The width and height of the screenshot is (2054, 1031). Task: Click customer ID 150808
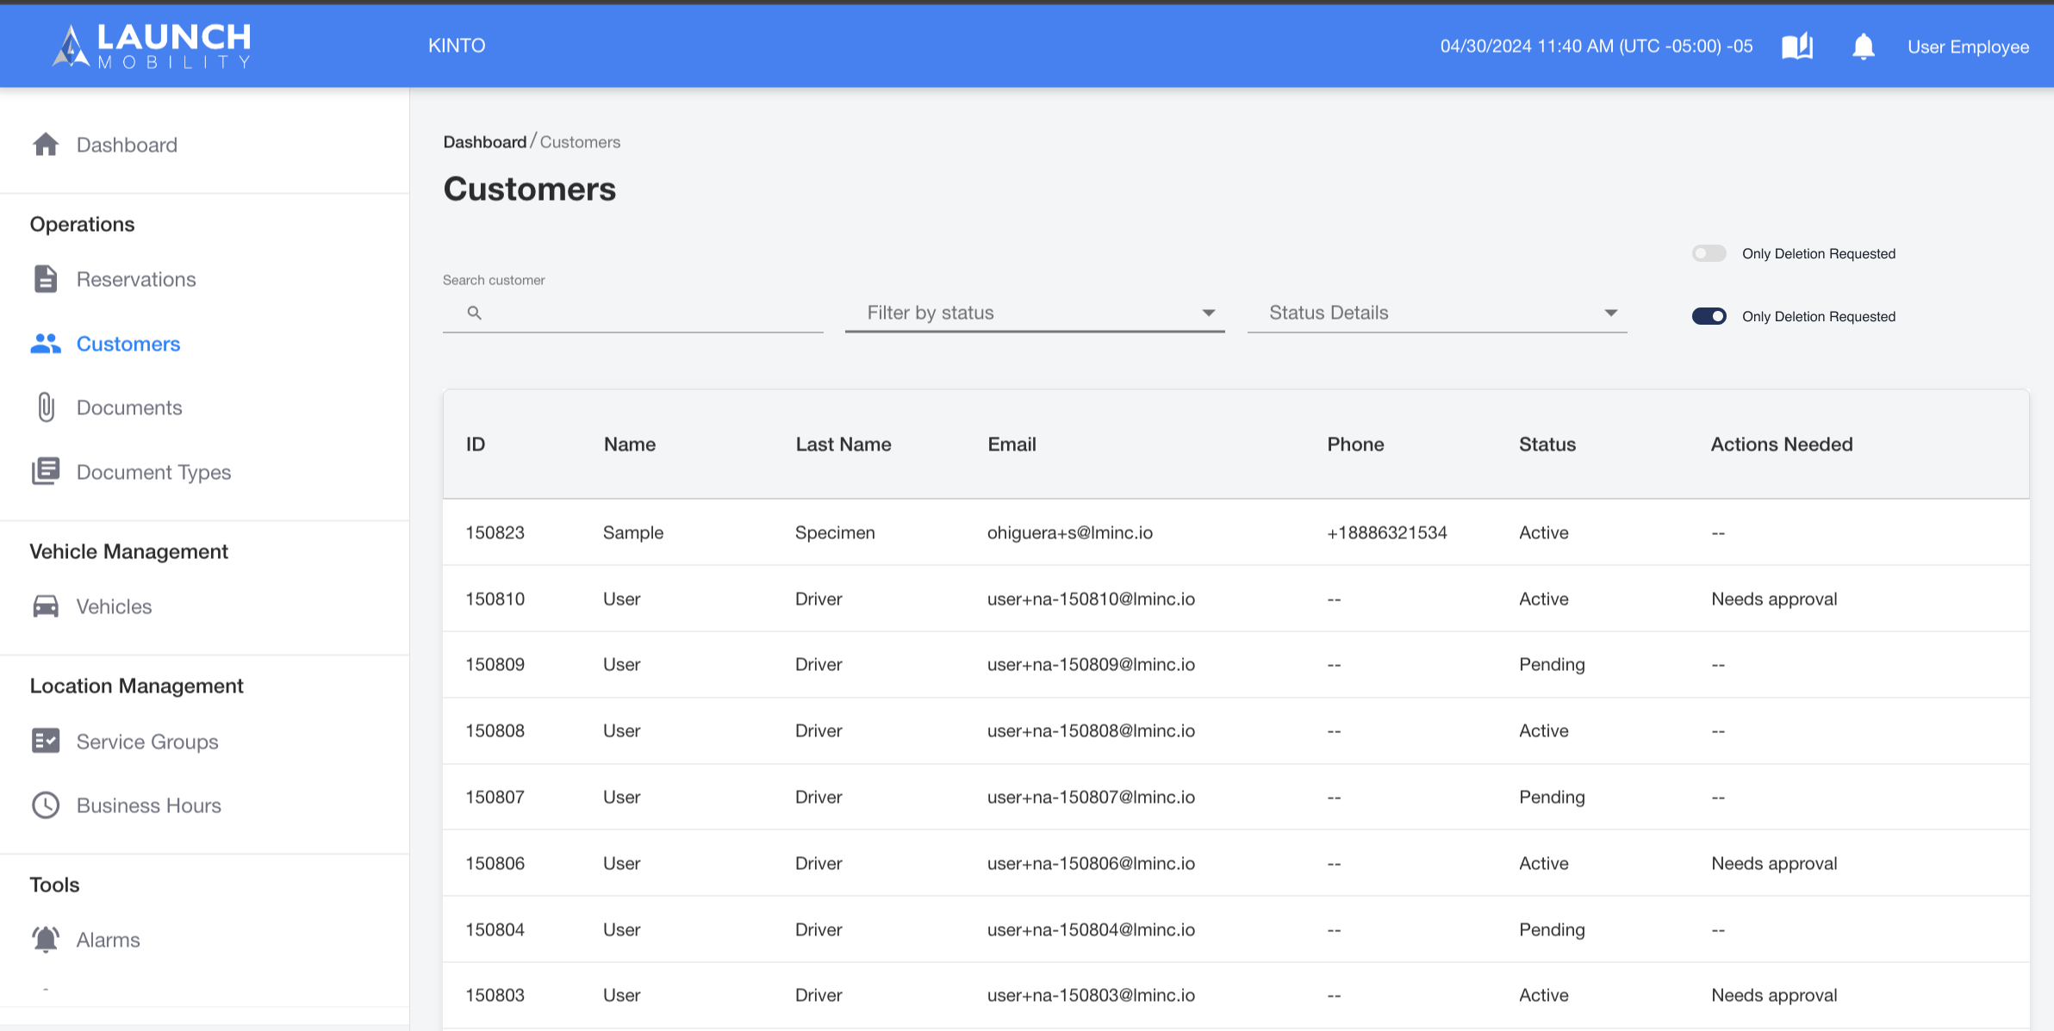pyautogui.click(x=495, y=730)
